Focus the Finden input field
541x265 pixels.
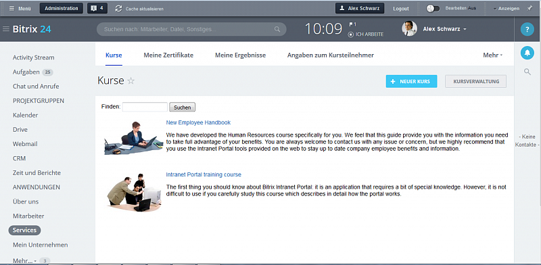coord(145,107)
